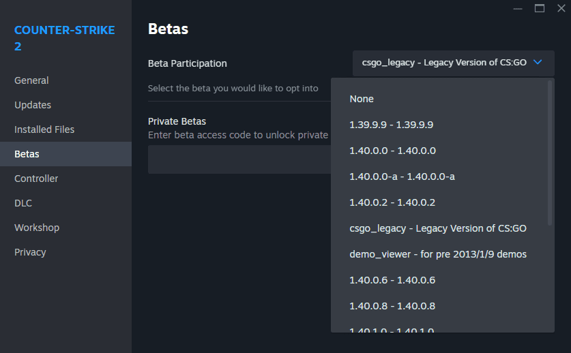Pick the 1.40.0.0 beta entry
This screenshot has width=571, height=353.
pyautogui.click(x=392, y=151)
